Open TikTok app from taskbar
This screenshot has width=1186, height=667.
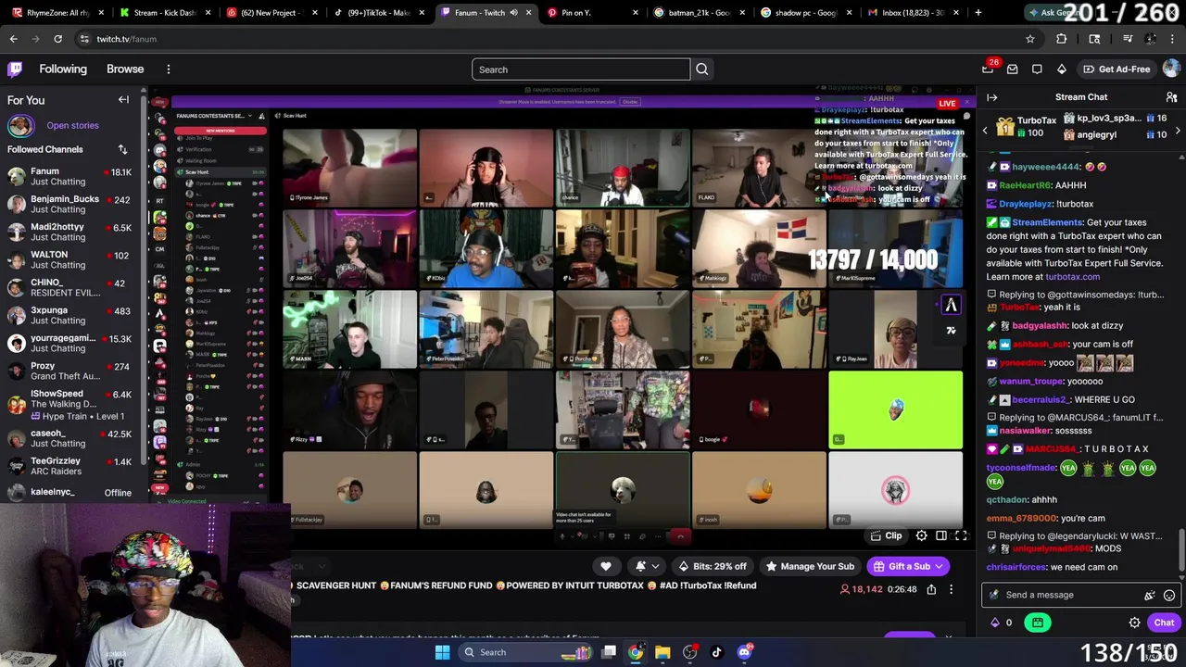click(716, 652)
